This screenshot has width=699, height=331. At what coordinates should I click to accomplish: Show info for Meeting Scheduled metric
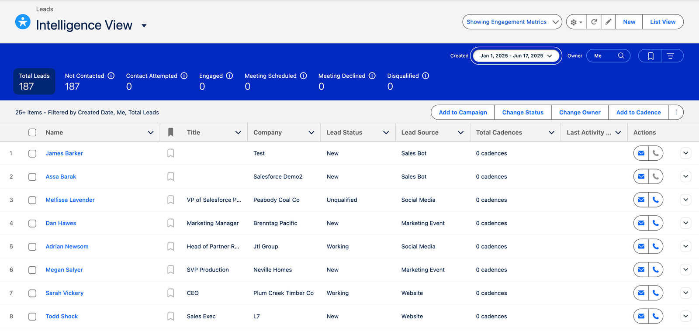click(x=303, y=76)
